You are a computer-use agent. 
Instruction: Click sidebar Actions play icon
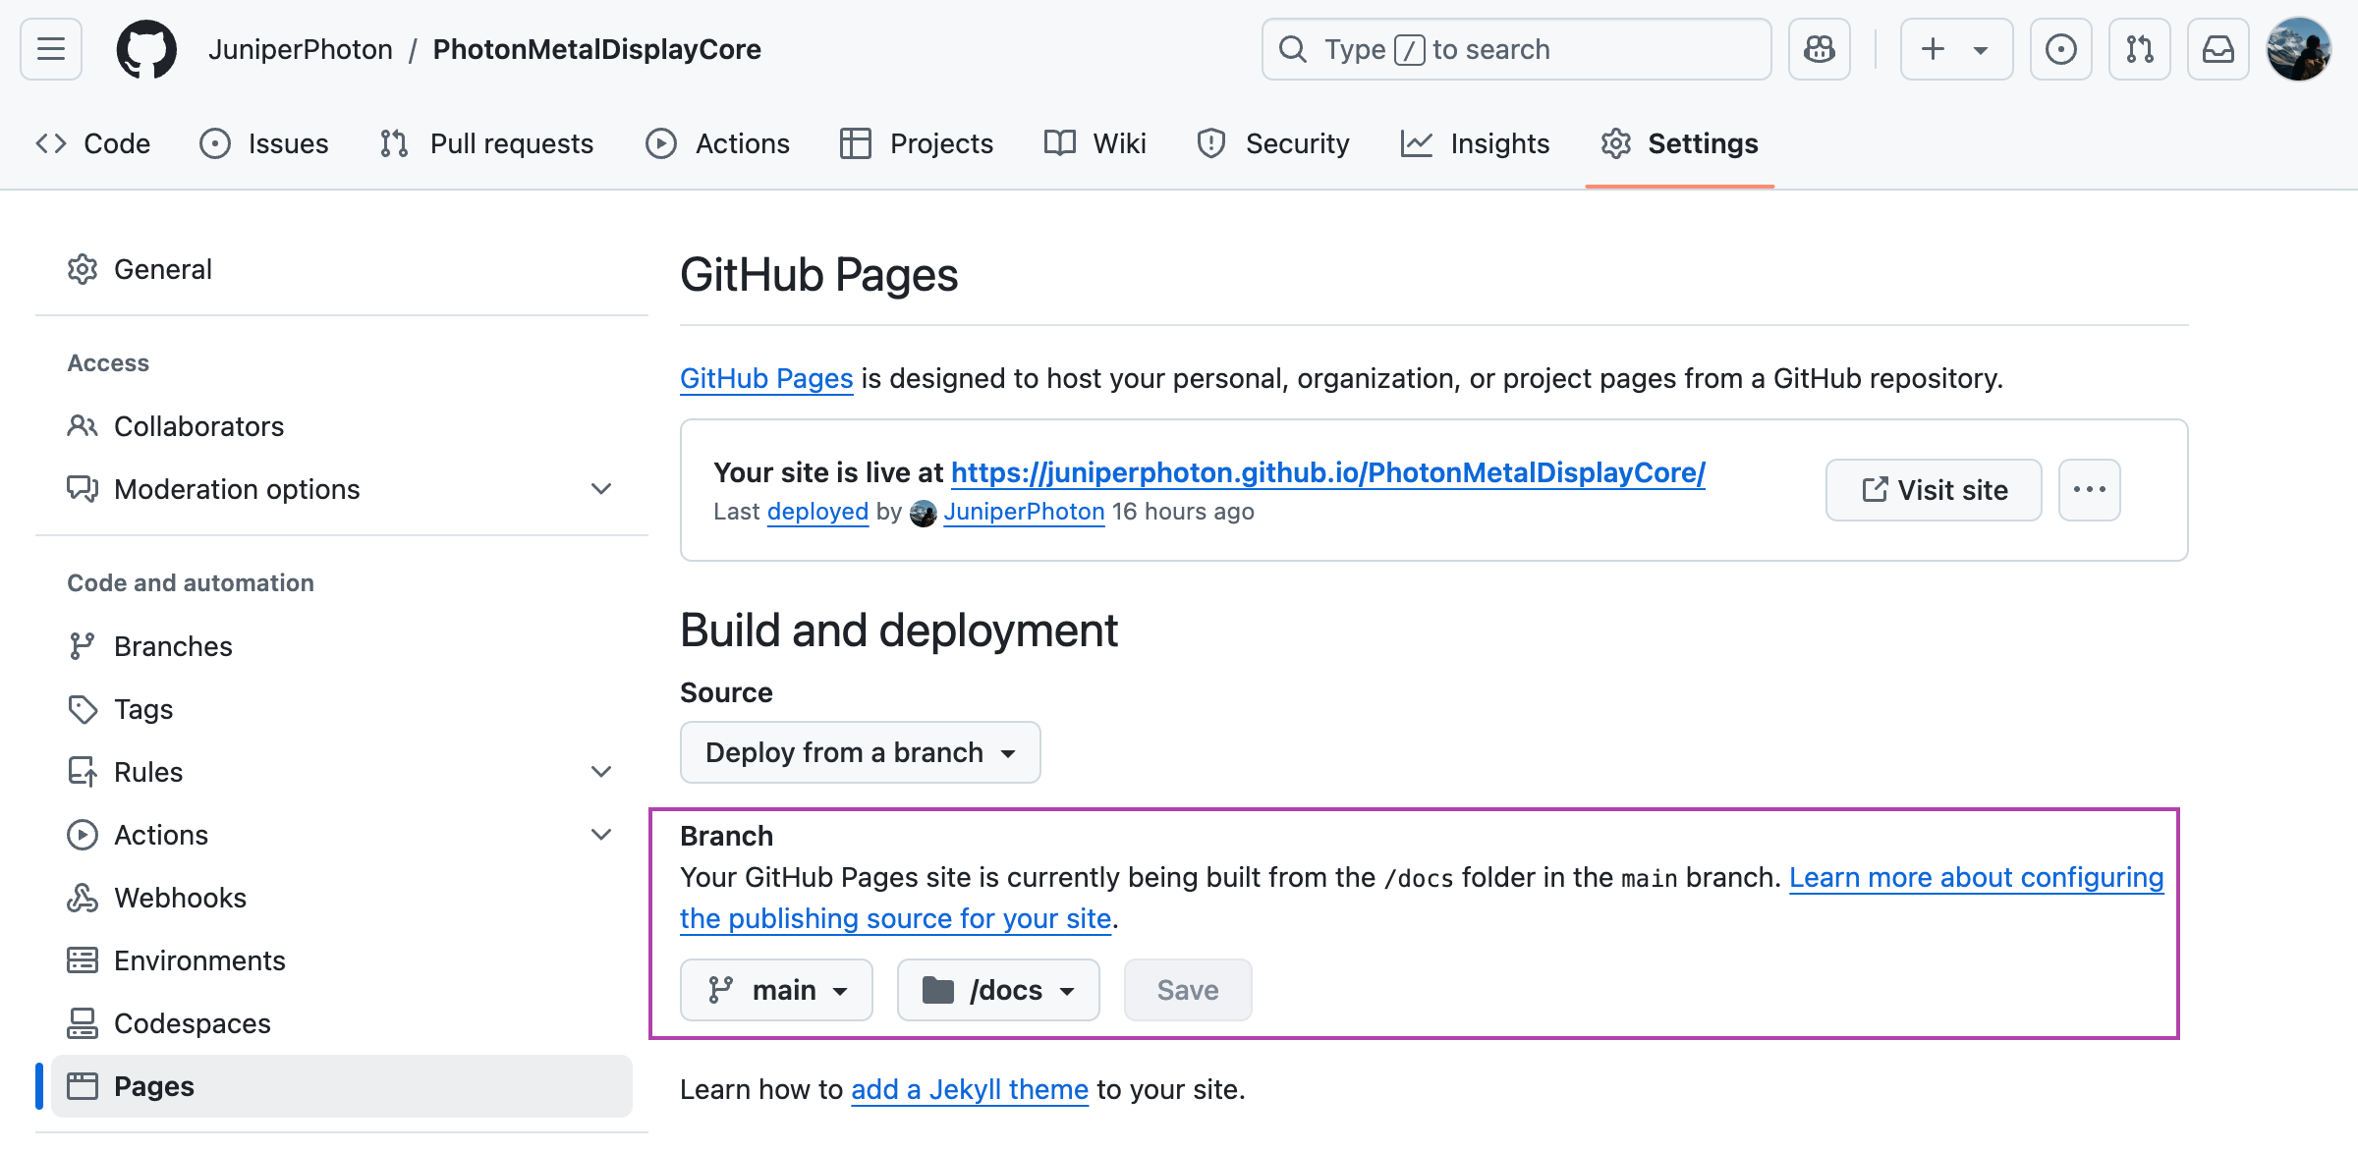point(83,835)
